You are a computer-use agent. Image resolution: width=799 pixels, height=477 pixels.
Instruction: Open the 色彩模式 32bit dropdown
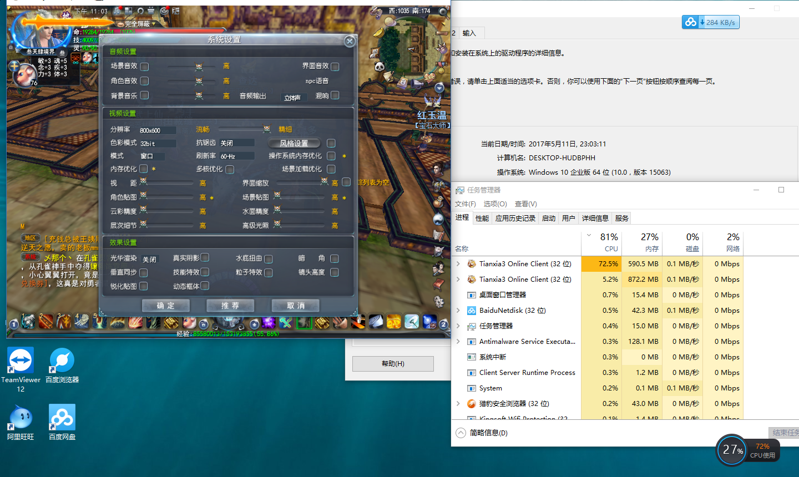coord(158,144)
